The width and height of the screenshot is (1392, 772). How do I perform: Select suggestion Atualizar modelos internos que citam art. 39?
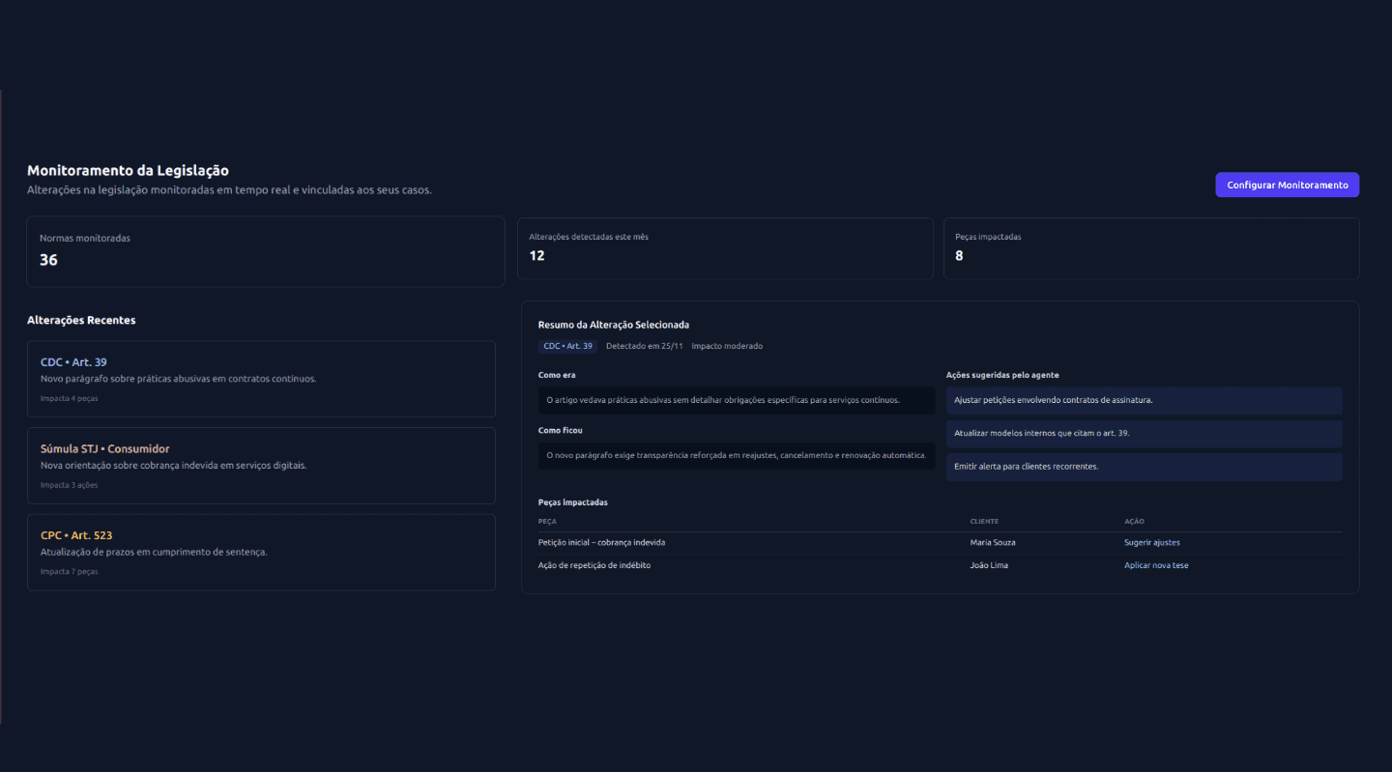click(1144, 434)
